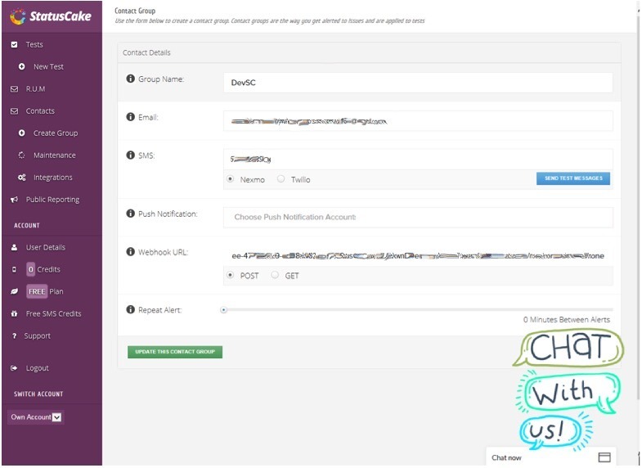Go to User Details in sidebar
The height and width of the screenshot is (468, 642).
click(45, 247)
